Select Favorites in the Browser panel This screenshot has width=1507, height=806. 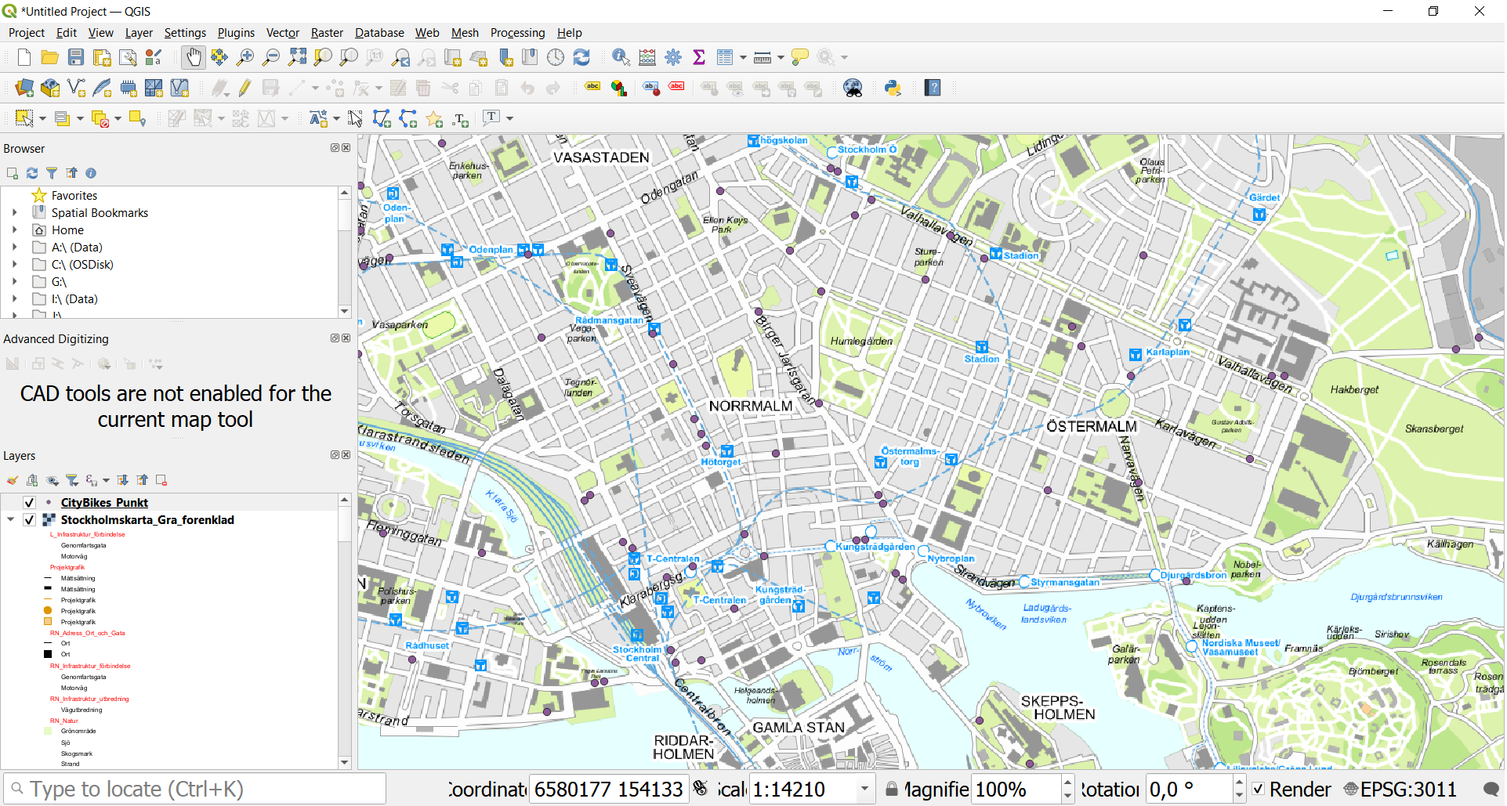point(74,196)
